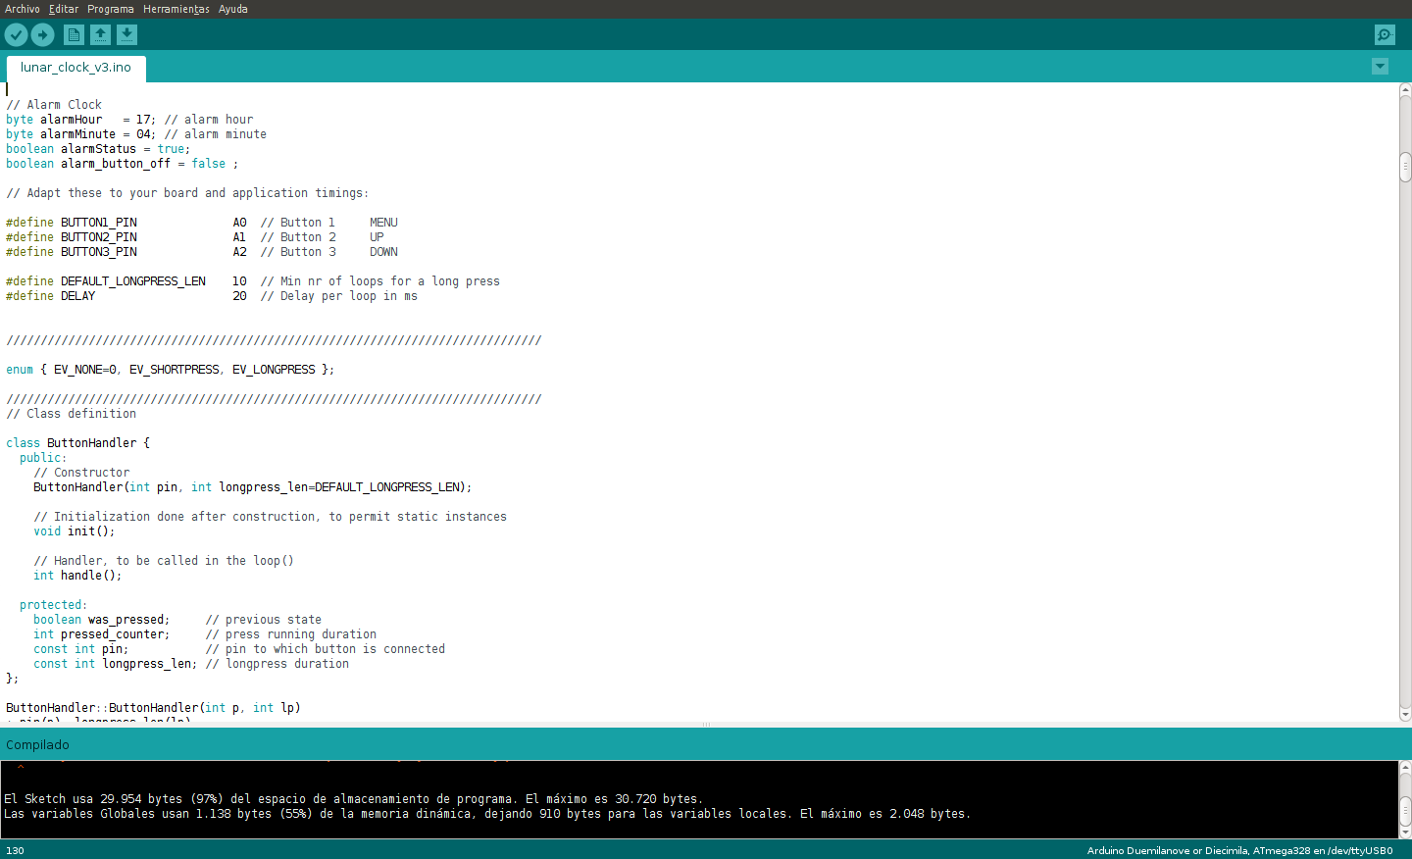
Task: Click the editor scrollbar down arrow
Action: coord(1405,716)
